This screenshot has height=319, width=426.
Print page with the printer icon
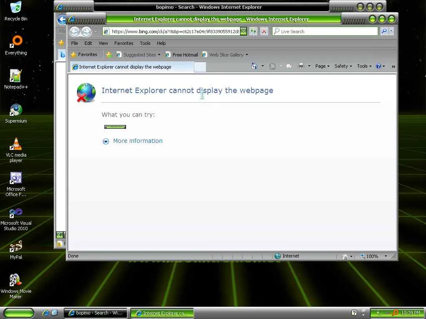tap(301, 66)
